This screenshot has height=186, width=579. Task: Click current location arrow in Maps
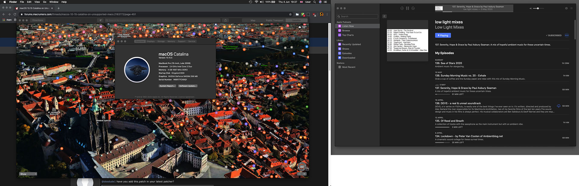click(x=100, y=20)
